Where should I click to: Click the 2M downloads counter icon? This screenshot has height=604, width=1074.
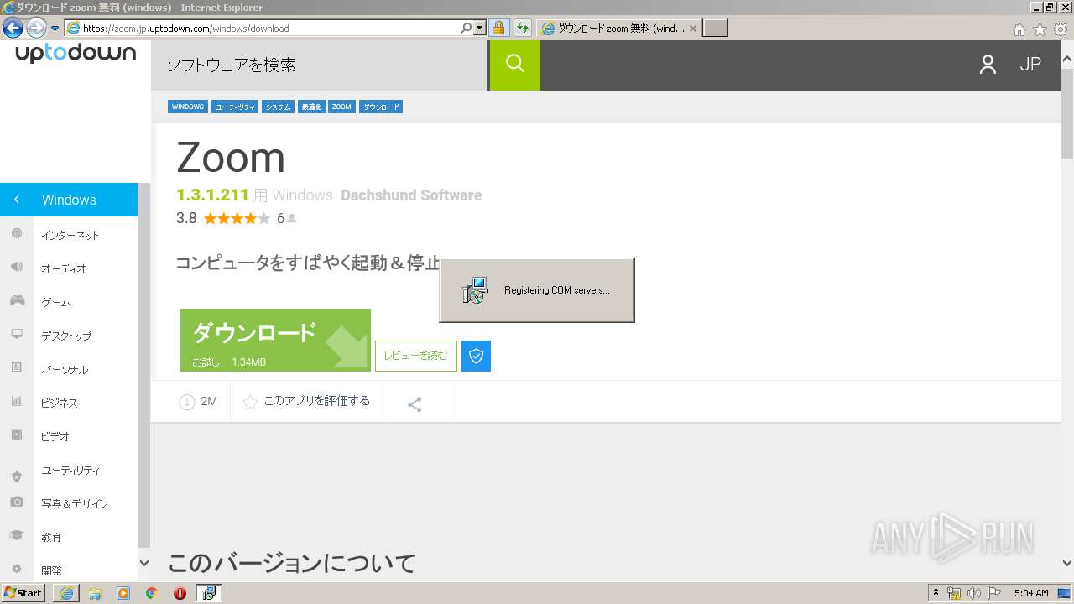point(186,402)
